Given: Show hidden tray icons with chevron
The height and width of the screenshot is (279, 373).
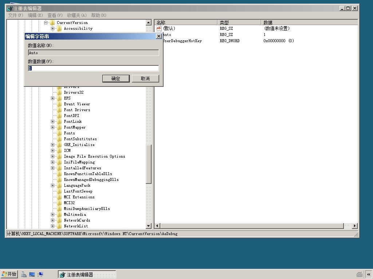Looking at the screenshot, I should coord(369,275).
